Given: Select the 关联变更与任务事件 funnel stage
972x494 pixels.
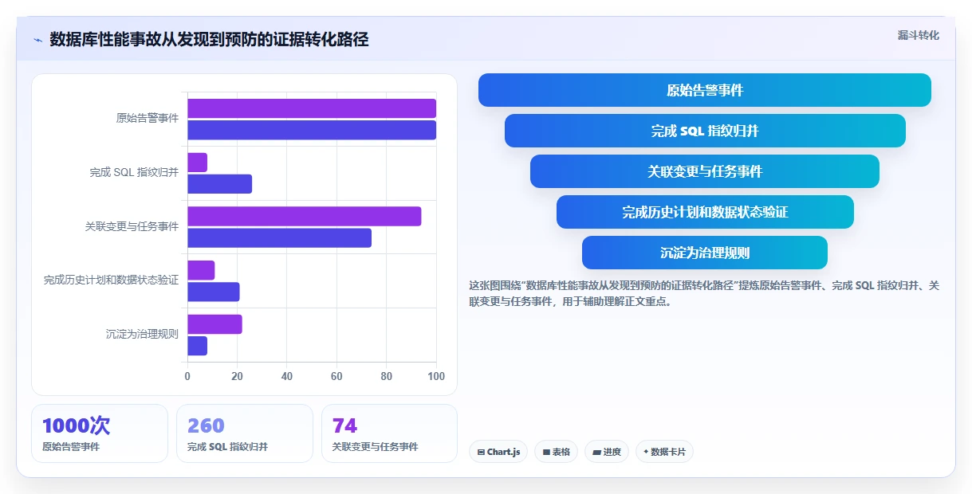Looking at the screenshot, I should (x=705, y=171).
